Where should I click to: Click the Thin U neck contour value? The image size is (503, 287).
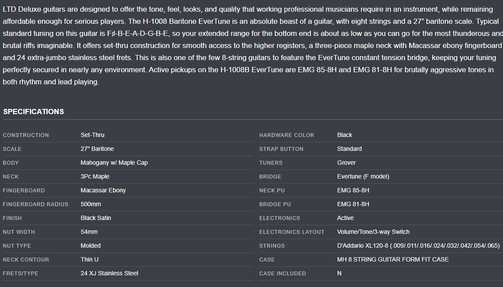coord(89,259)
